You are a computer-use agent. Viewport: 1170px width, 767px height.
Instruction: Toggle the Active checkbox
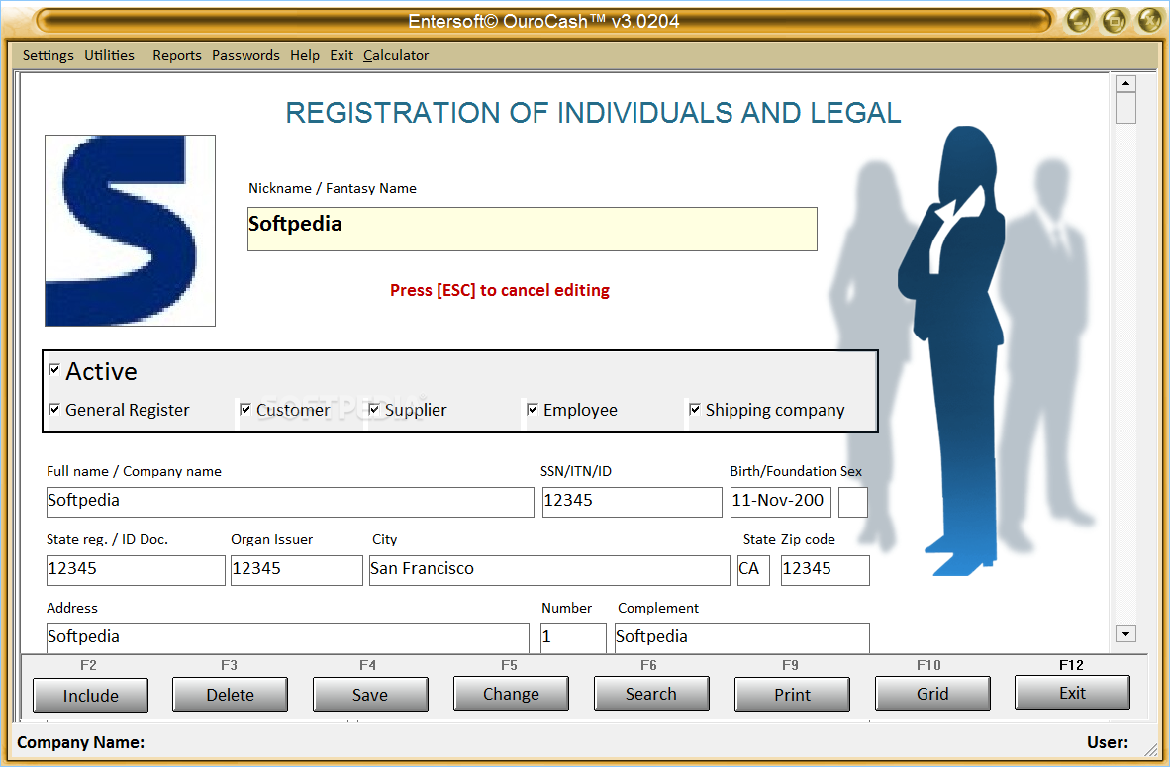click(x=54, y=370)
